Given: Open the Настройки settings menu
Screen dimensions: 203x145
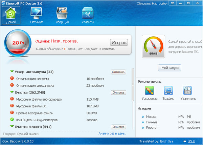Looking at the screenshot, I should tap(160, 4).
